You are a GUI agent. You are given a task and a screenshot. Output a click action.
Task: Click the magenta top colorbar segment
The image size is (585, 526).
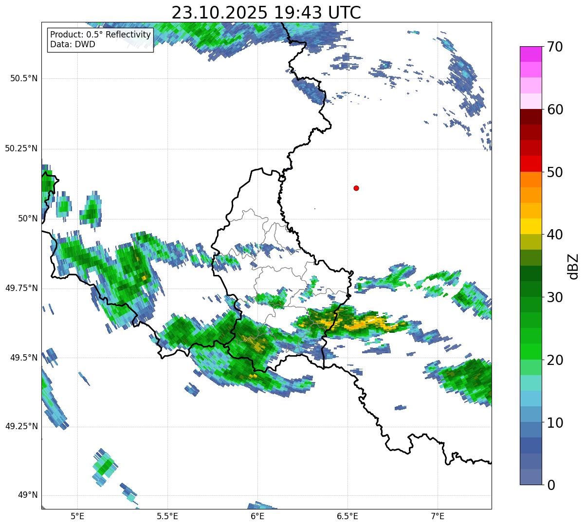pyautogui.click(x=530, y=54)
